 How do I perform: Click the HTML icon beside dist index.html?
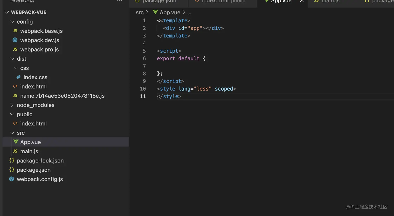tap(15, 86)
